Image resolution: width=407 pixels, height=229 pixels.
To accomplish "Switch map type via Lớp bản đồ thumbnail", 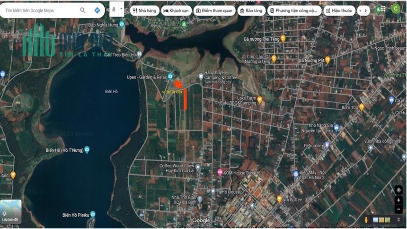I will tap(10, 211).
